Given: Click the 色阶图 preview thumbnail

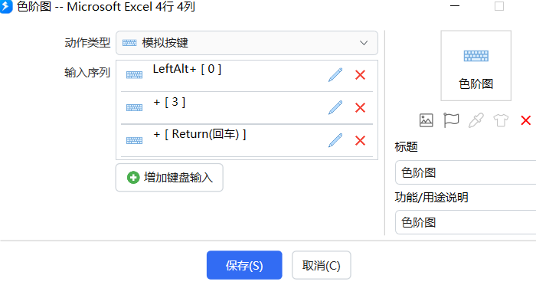Looking at the screenshot, I should coord(476,66).
